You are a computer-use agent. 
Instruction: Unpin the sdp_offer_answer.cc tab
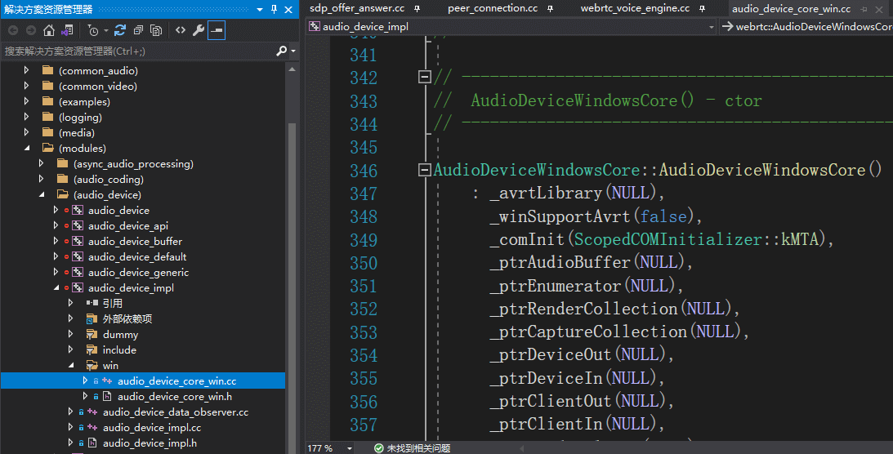pos(417,8)
